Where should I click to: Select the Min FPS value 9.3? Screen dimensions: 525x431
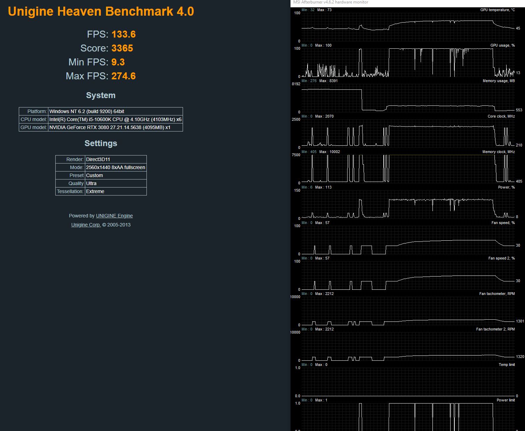118,62
